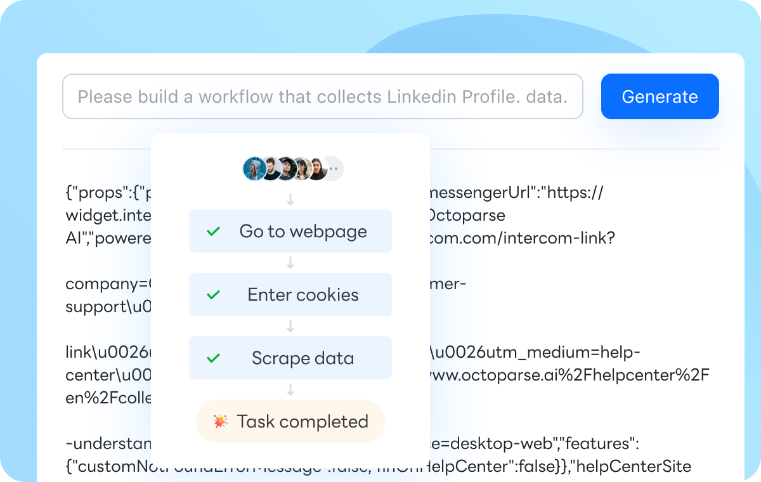Click the avatar of woman in black turtleneck
The height and width of the screenshot is (482, 761).
click(318, 169)
